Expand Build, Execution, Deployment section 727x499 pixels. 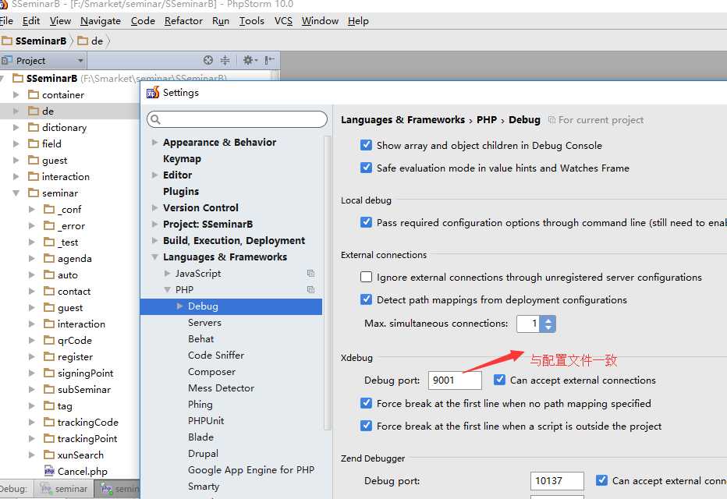(155, 240)
